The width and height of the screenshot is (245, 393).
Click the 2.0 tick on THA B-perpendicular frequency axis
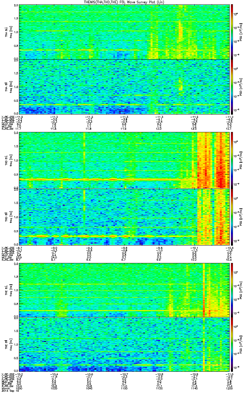click(x=16, y=6)
